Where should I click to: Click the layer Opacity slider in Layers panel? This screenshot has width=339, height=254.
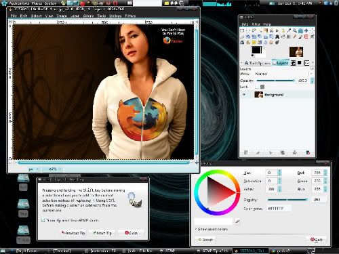[x=276, y=81]
